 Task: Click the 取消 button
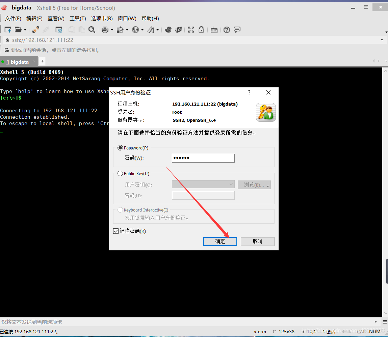258,241
